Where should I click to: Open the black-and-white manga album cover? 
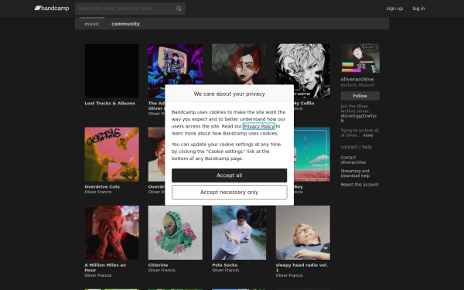click(x=302, y=70)
